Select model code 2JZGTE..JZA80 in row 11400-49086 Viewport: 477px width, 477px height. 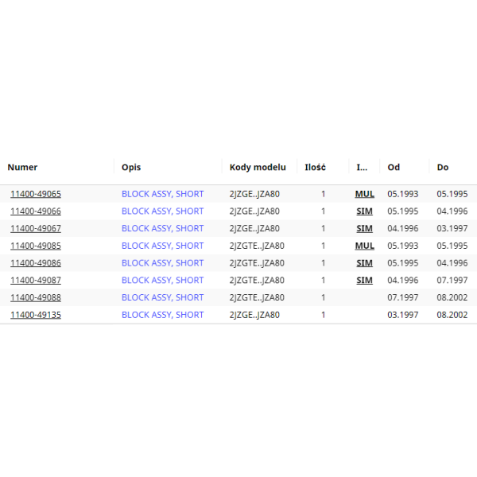click(257, 263)
